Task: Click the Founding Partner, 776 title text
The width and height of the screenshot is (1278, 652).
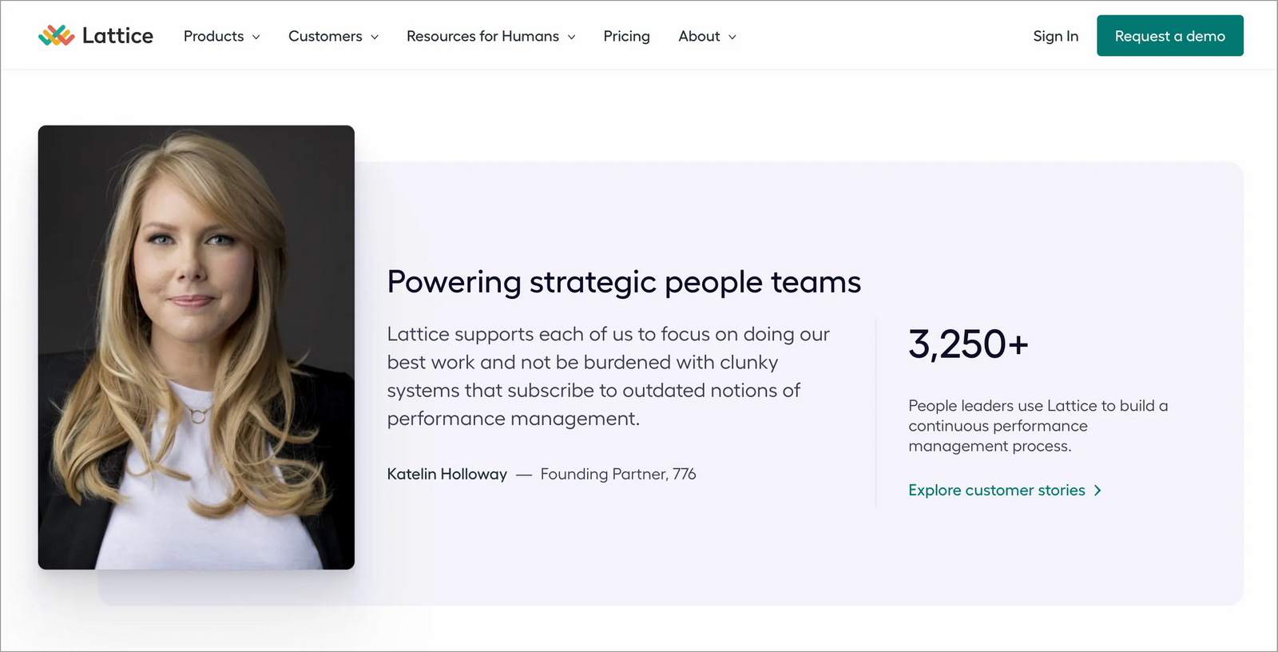Action: [x=618, y=474]
